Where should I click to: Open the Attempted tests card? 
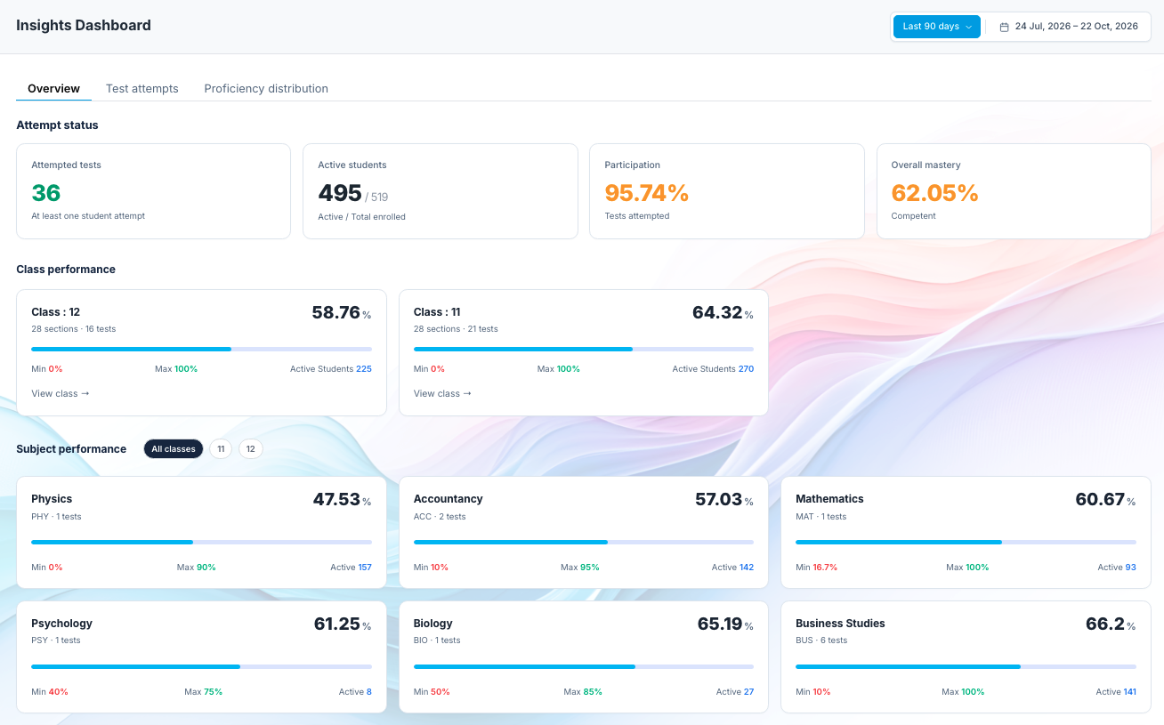coord(154,191)
